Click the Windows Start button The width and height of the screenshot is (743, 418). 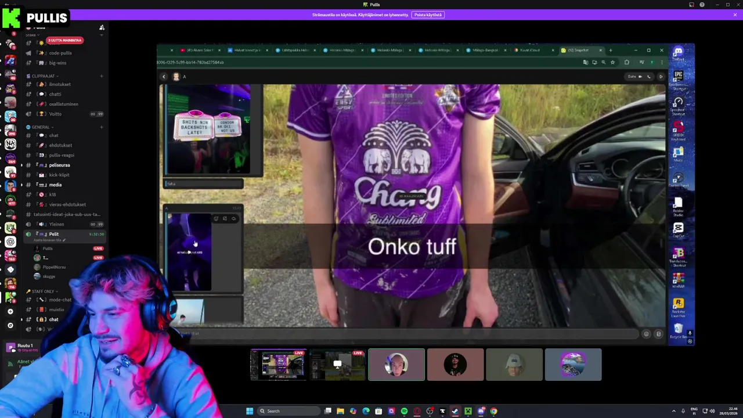(x=250, y=411)
